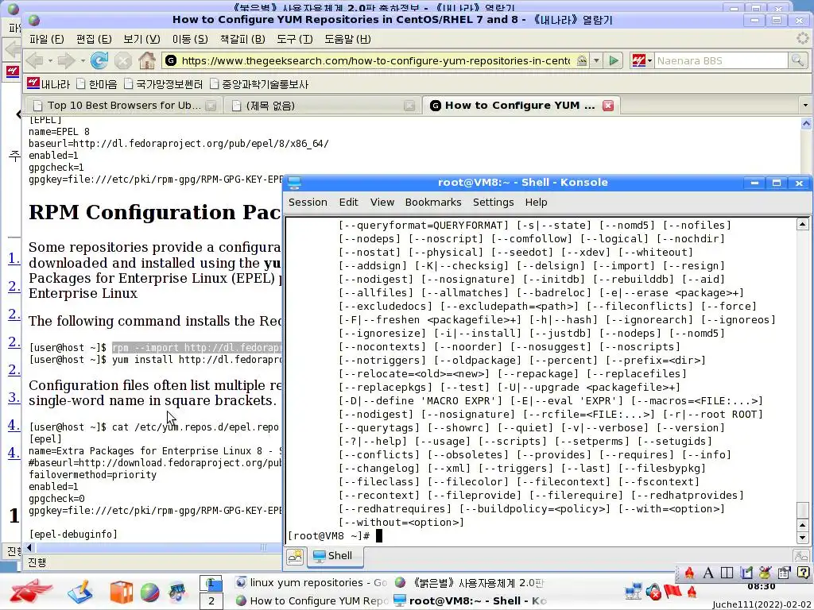Open the 이동 (S) menu
This screenshot has height=610, width=814.
point(190,39)
